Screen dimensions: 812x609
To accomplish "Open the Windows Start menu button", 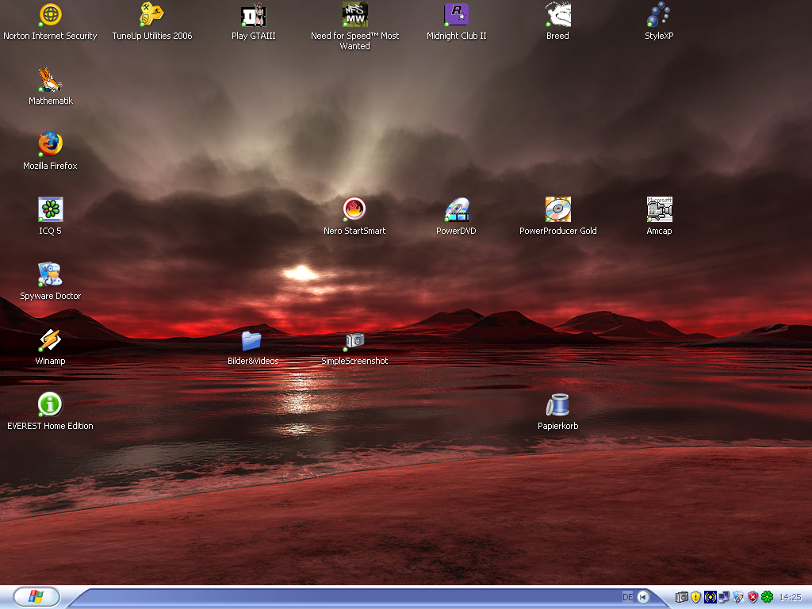I will click(36, 597).
